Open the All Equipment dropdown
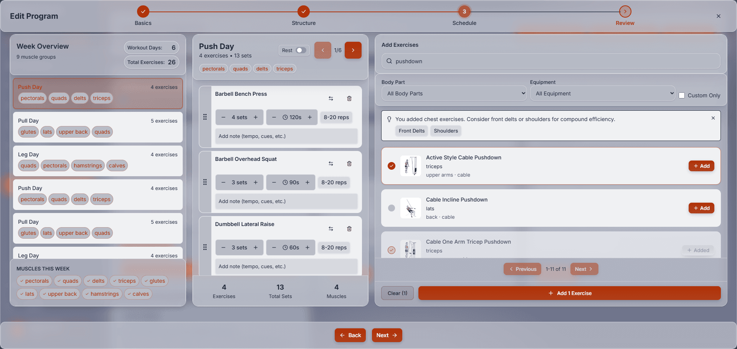737x349 pixels. coord(602,93)
